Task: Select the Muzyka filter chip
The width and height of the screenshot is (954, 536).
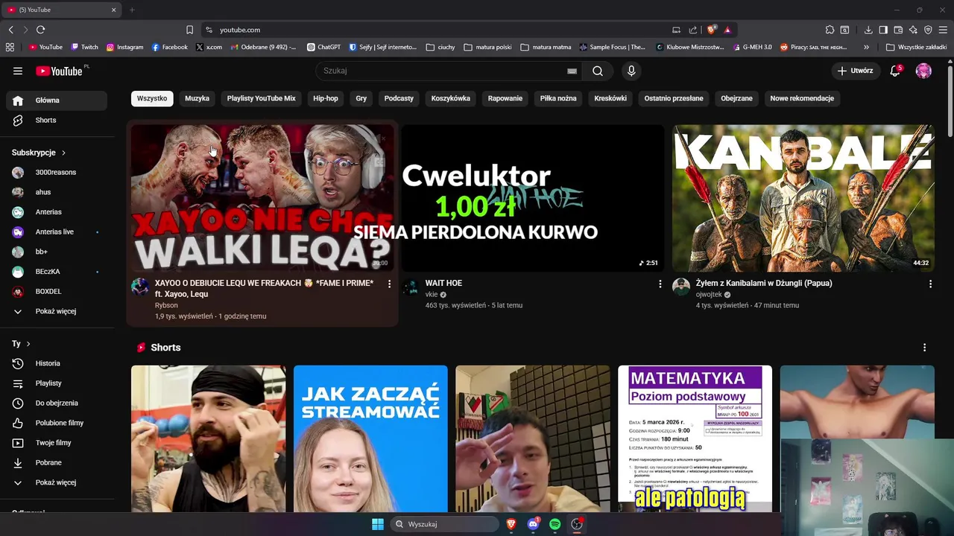Action: coord(197,98)
